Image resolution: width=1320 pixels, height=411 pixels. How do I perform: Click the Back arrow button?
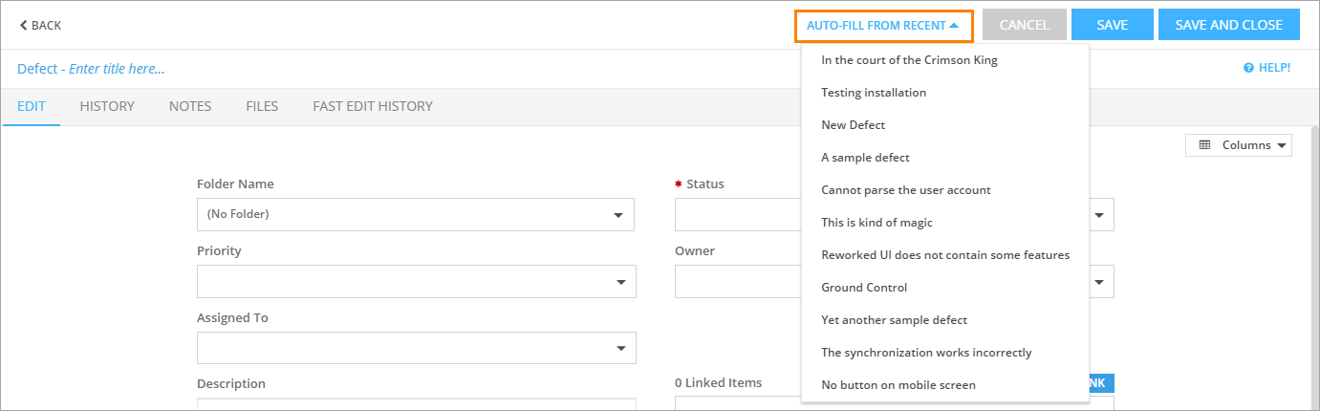click(40, 26)
